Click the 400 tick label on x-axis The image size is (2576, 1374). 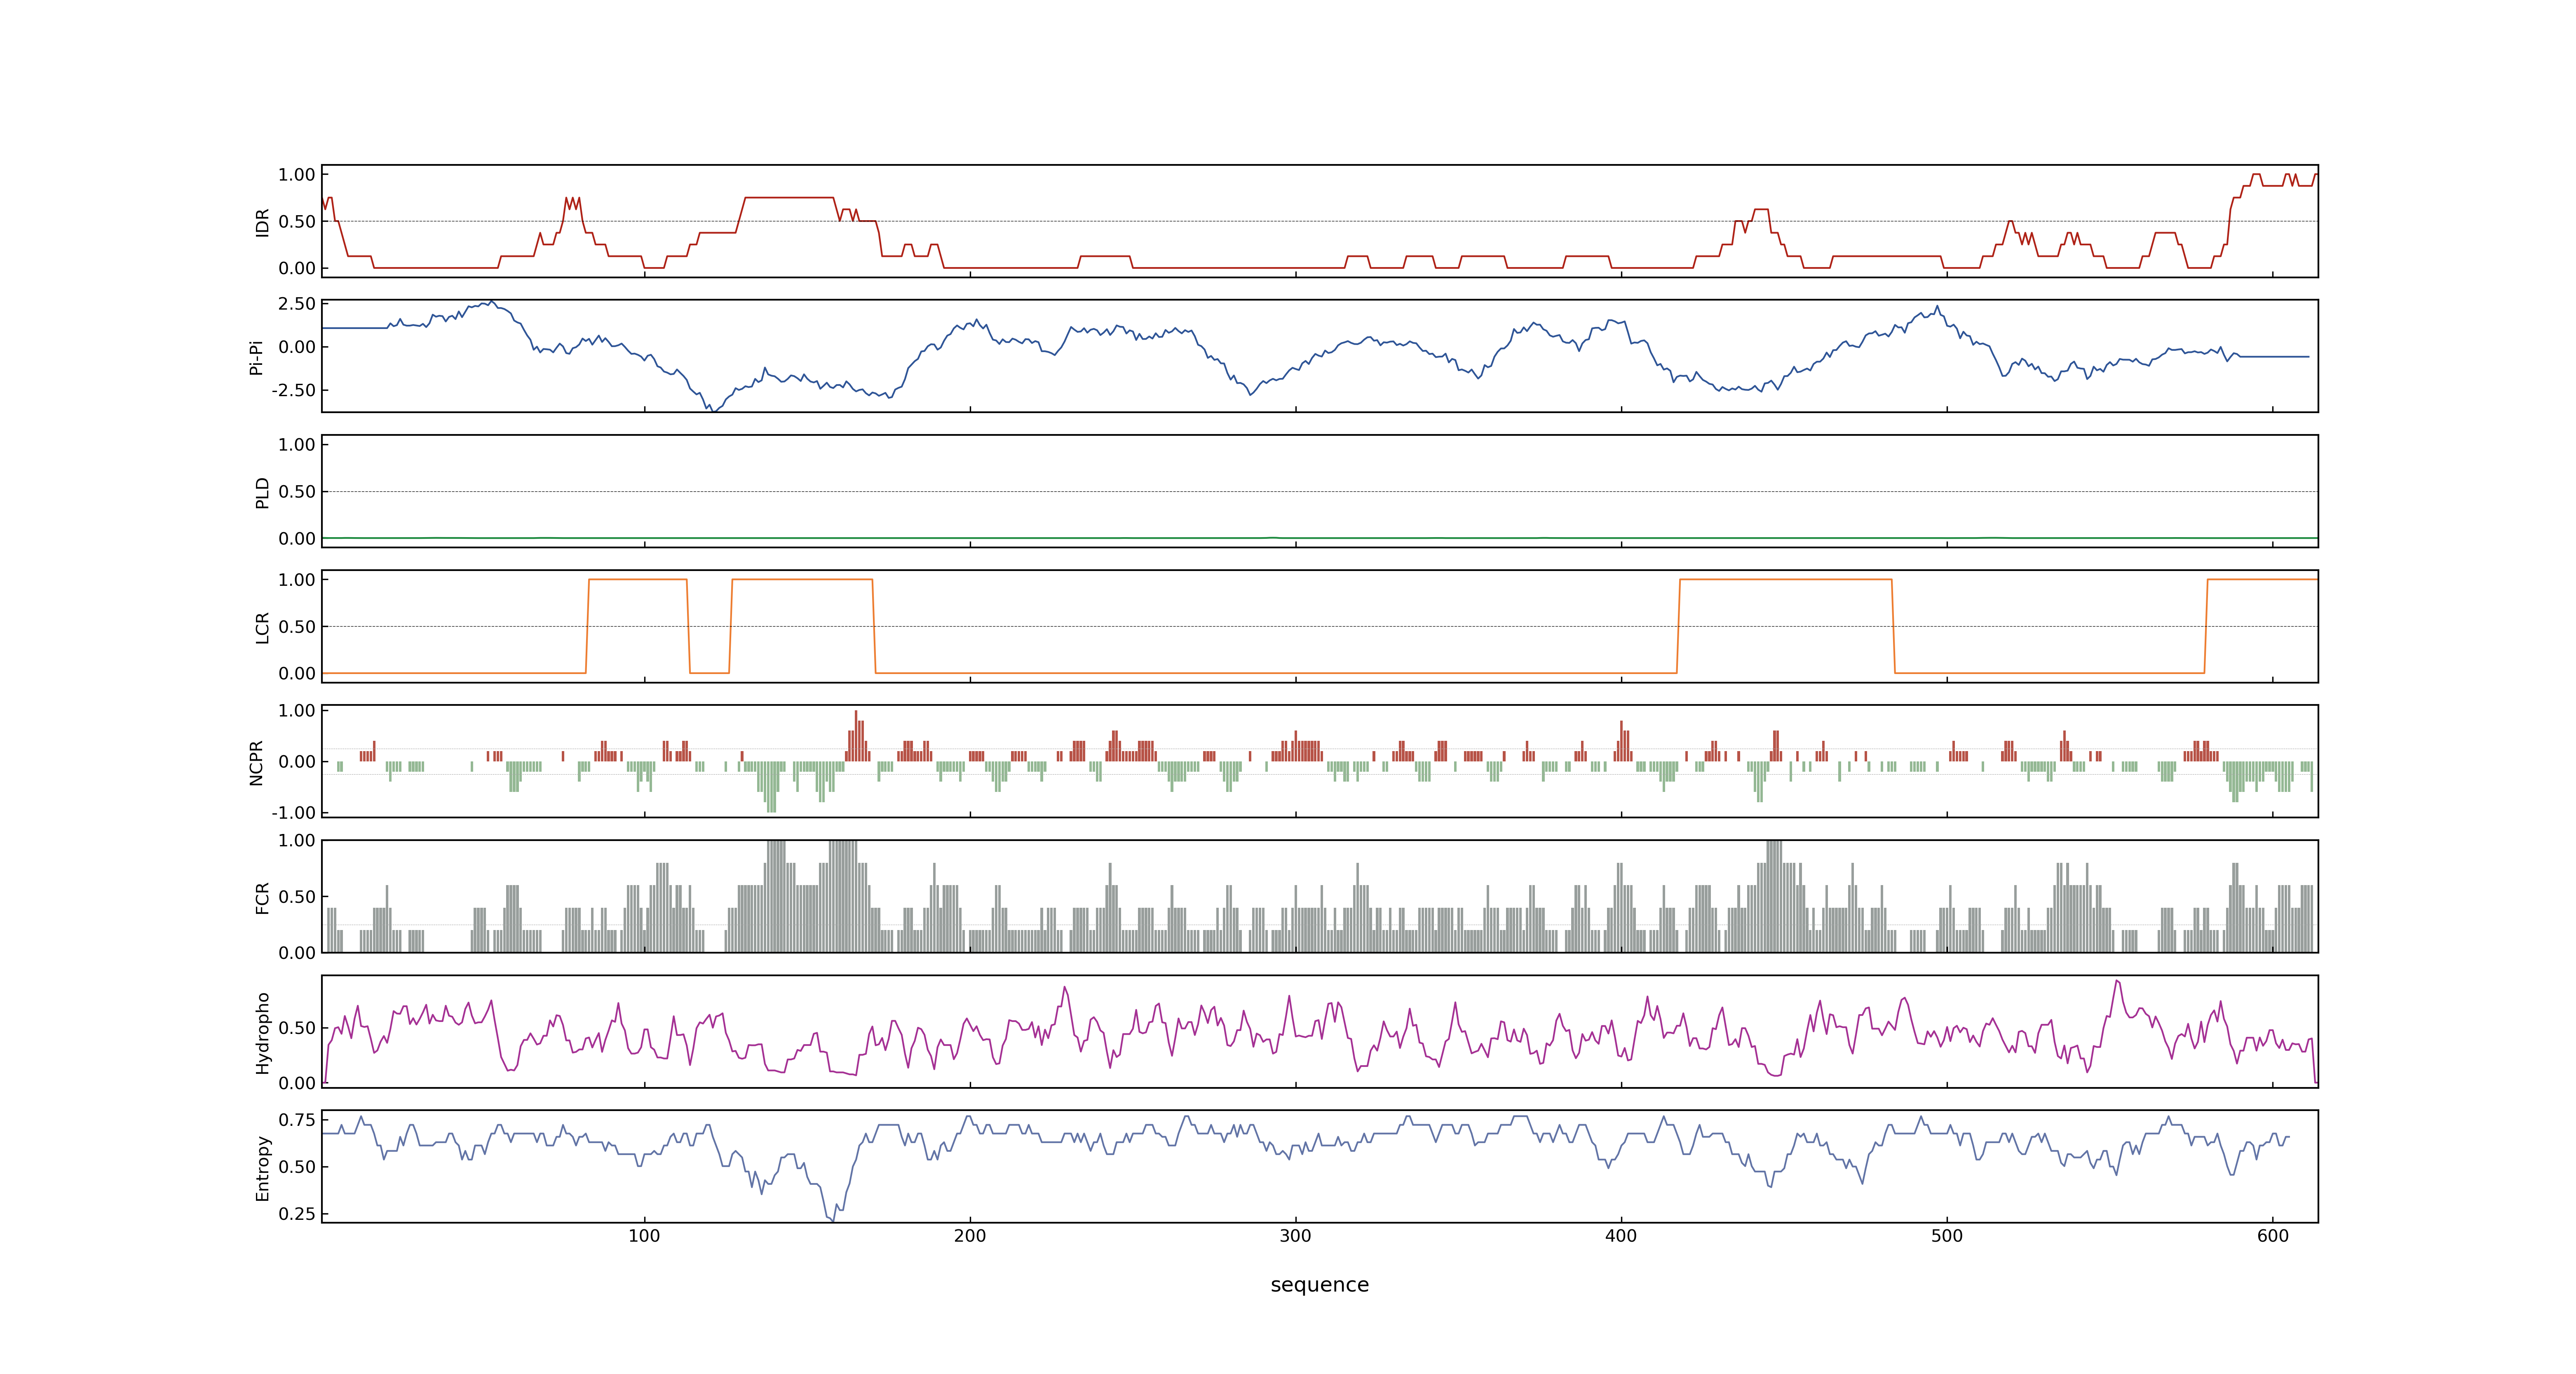pos(1621,1236)
